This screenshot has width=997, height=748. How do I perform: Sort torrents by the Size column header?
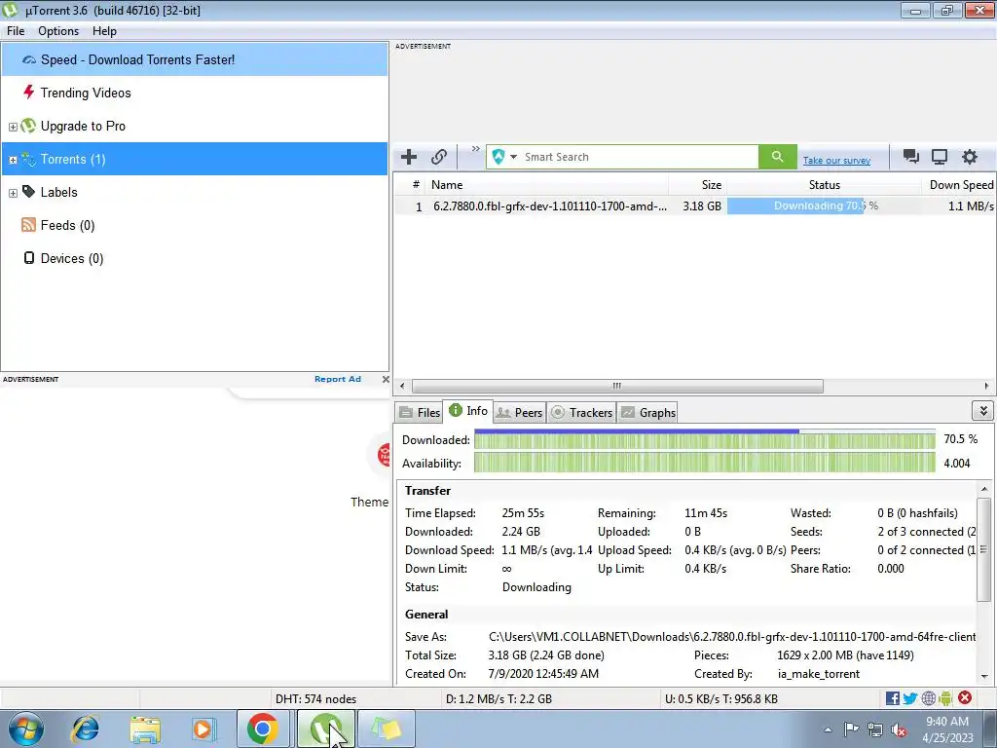click(697, 185)
